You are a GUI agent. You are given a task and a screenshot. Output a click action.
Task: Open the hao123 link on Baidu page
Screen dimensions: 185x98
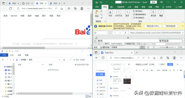click(14, 16)
